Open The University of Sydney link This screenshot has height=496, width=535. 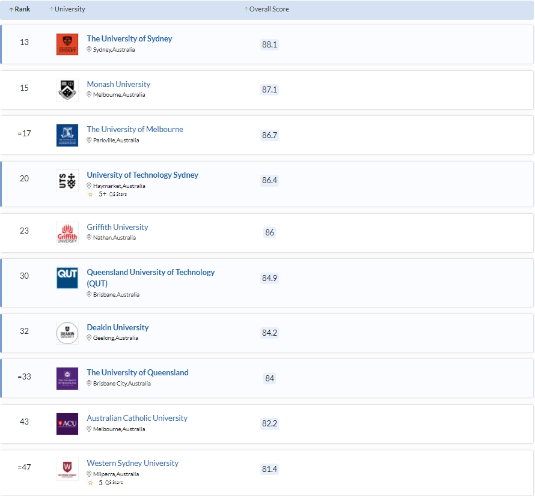pyautogui.click(x=129, y=38)
